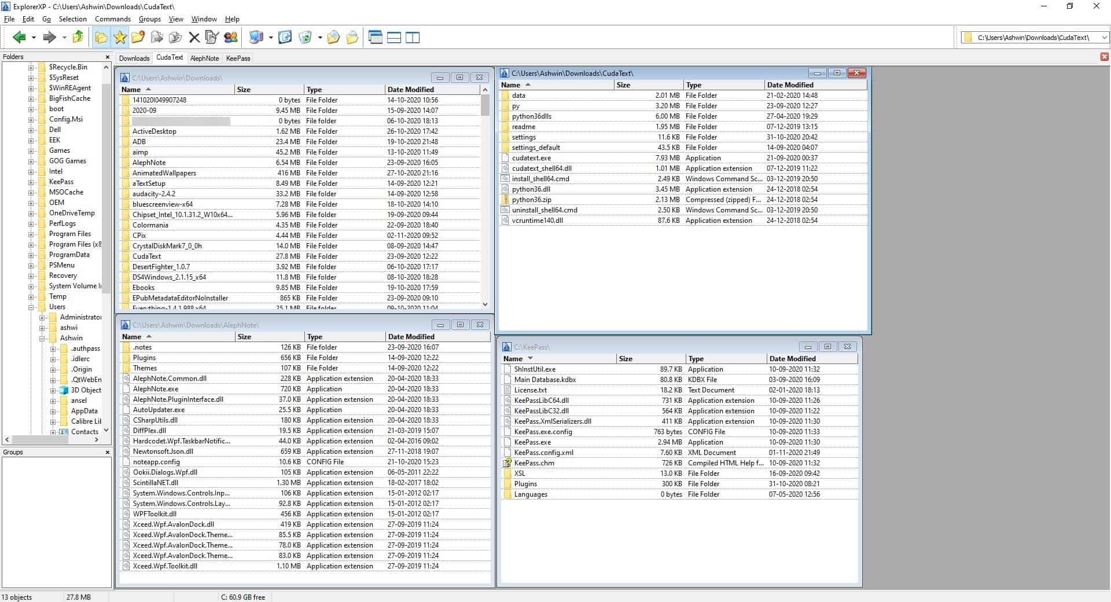Image resolution: width=1111 pixels, height=602 pixels.
Task: Toggle the Folders tree panel icon
Action: coord(101,38)
